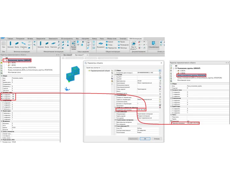Open the Оформление ribbon tab

41,39
